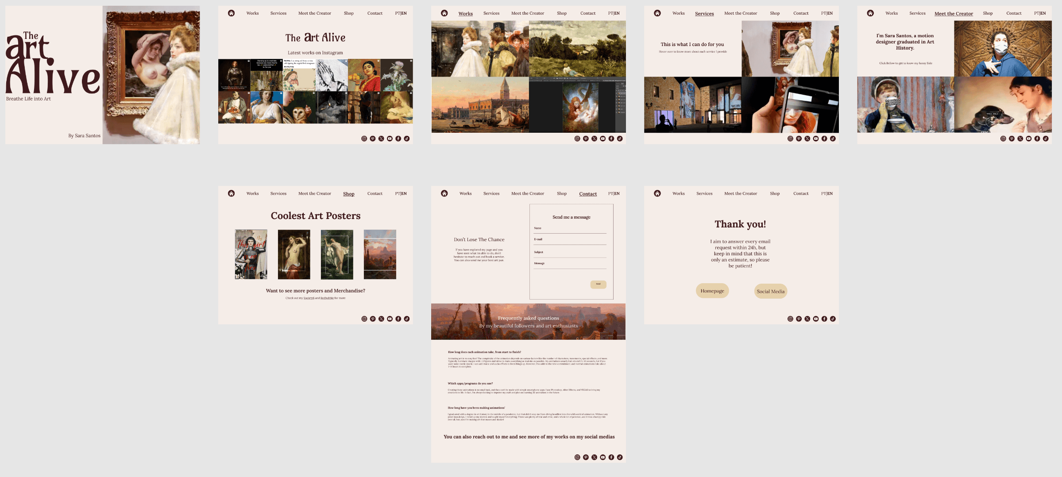Viewport: 1062px width, 477px height.
Task: Click the 'Which apps/programs do you use?' question
Action: [470, 384]
